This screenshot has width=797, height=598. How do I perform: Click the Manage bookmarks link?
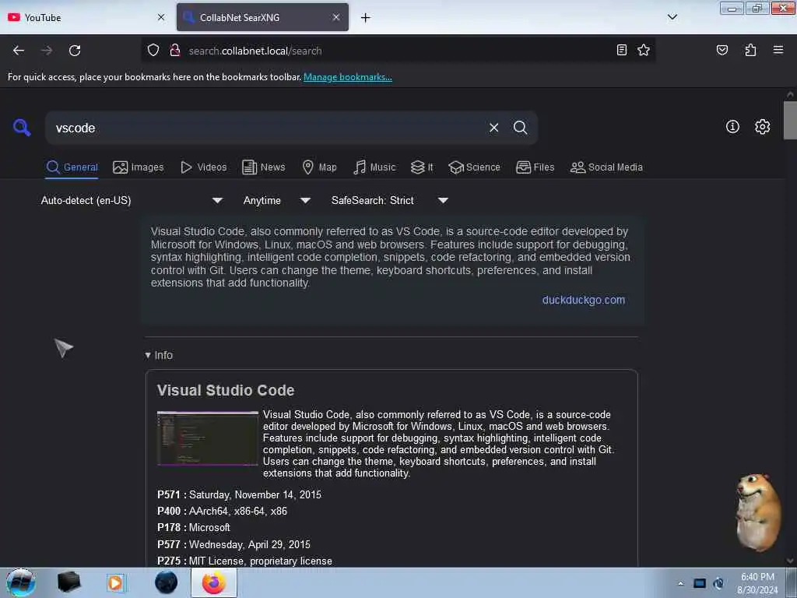click(347, 77)
